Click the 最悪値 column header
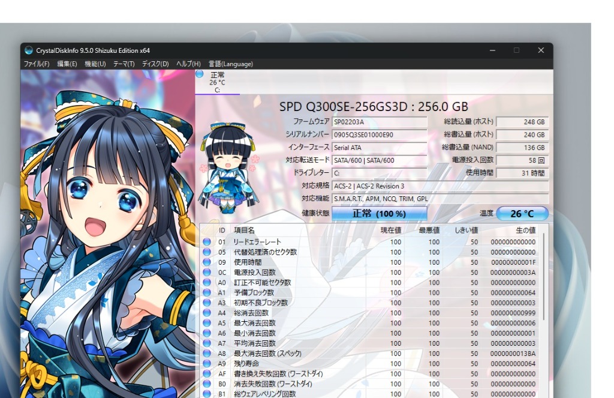Viewport: 614px width, 398px height. click(x=429, y=230)
